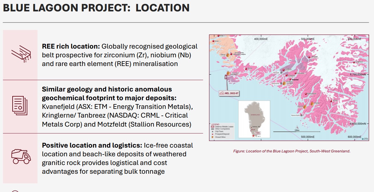Click the MEL 2022-07 callout label
The image size is (374, 192).
(229, 93)
